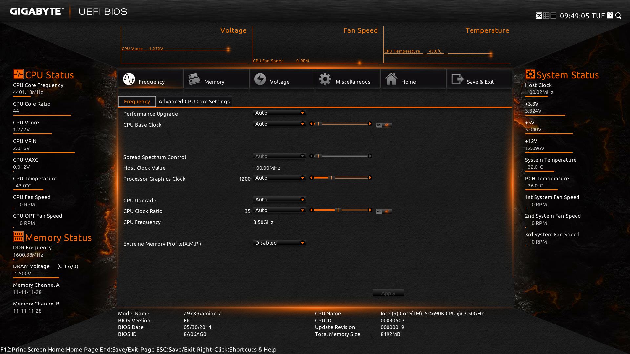Toggle the CPU Base Clock on/off switch
630x354 pixels.
[384, 125]
